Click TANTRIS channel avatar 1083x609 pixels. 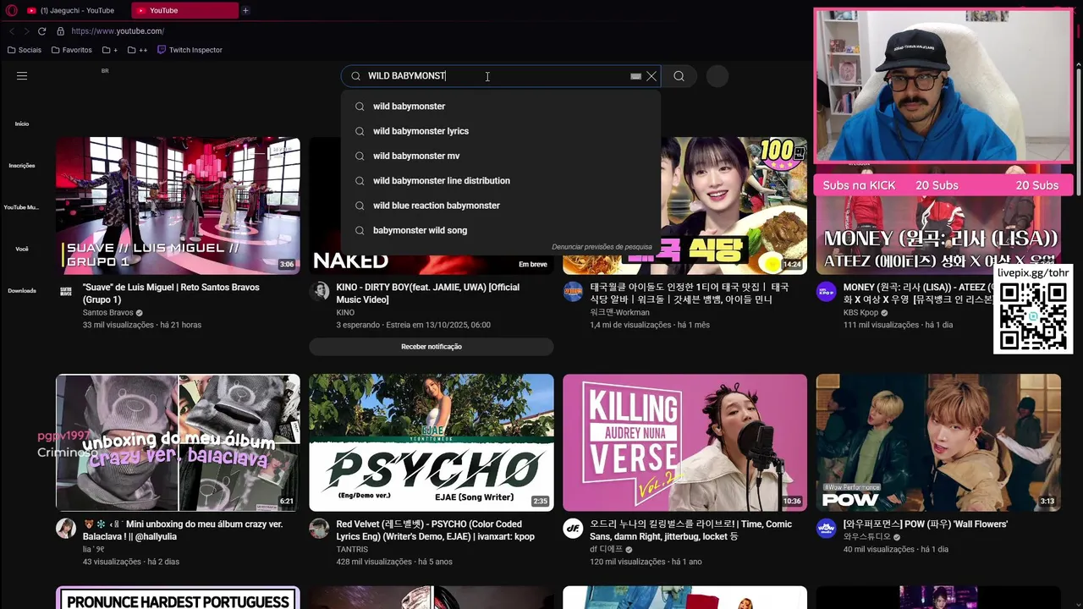319,528
